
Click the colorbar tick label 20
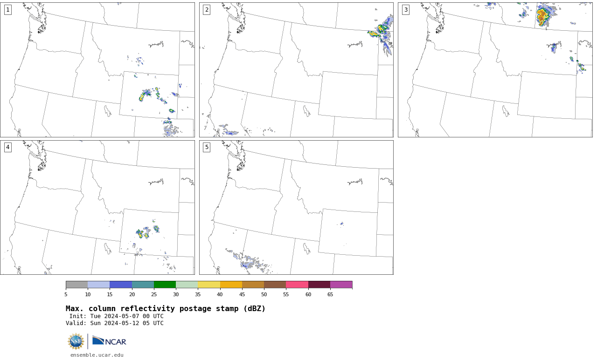132,294
